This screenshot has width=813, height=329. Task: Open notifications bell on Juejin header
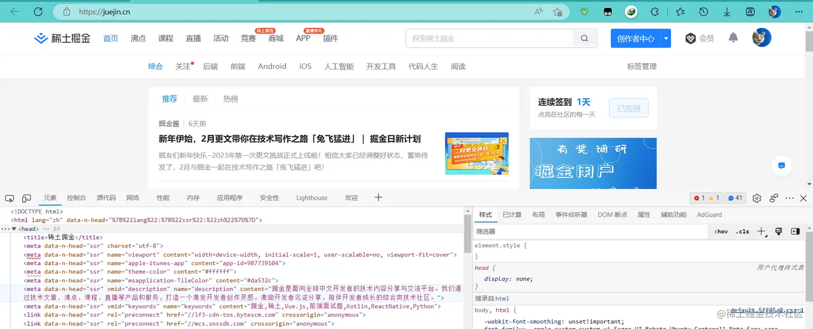point(733,38)
